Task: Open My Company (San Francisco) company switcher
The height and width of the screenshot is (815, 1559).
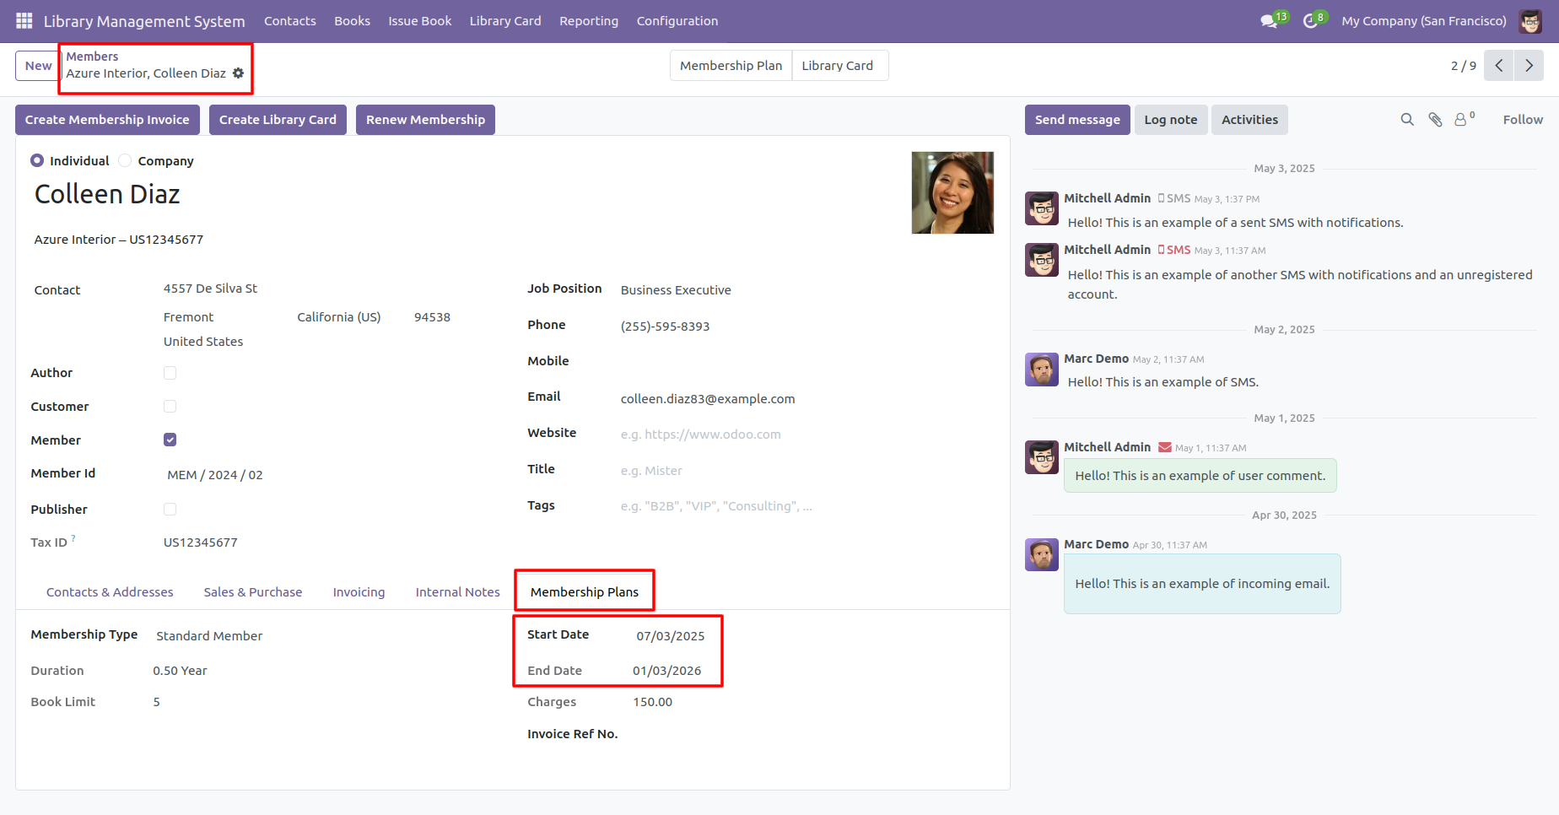Action: [x=1424, y=21]
